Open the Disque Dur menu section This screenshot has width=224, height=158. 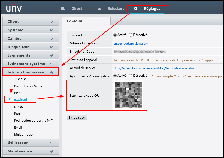pyautogui.click(x=31, y=47)
